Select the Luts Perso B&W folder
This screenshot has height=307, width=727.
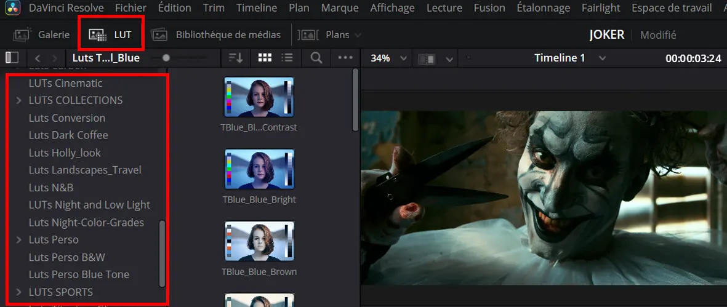66,257
